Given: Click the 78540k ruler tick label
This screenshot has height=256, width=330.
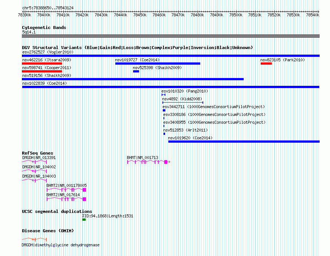Looking at the screenshot, I should click(313, 15).
